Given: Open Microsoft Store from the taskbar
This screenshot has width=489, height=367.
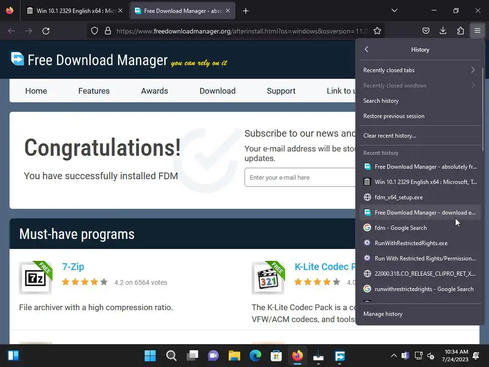Looking at the screenshot, I should coord(276,356).
